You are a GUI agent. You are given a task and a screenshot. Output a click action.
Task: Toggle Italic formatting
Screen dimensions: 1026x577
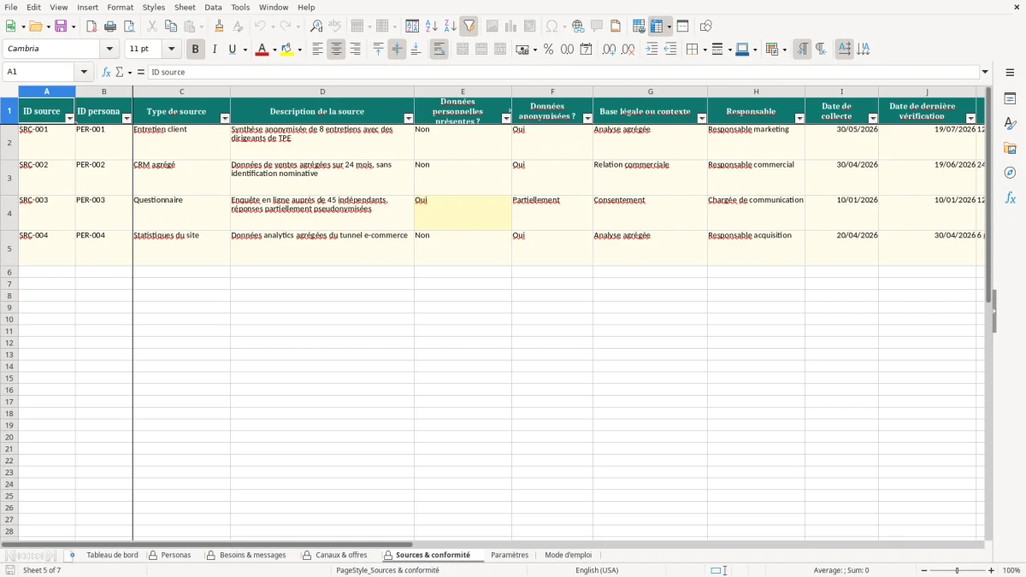[x=214, y=50]
